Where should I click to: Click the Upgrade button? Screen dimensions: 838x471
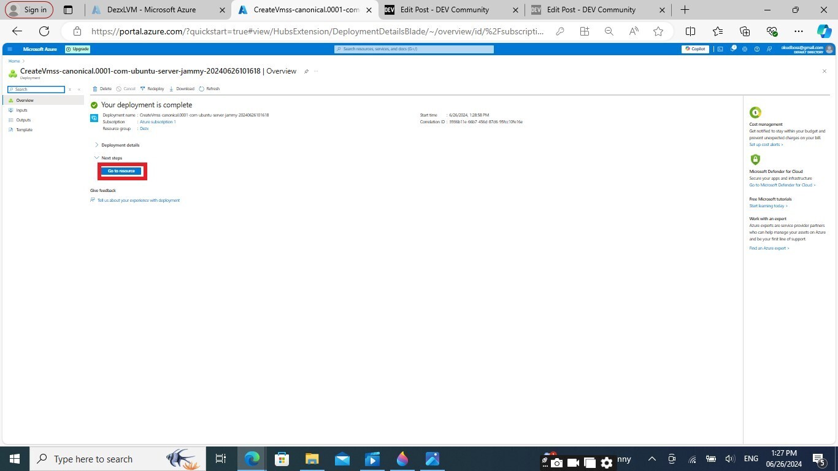click(78, 49)
